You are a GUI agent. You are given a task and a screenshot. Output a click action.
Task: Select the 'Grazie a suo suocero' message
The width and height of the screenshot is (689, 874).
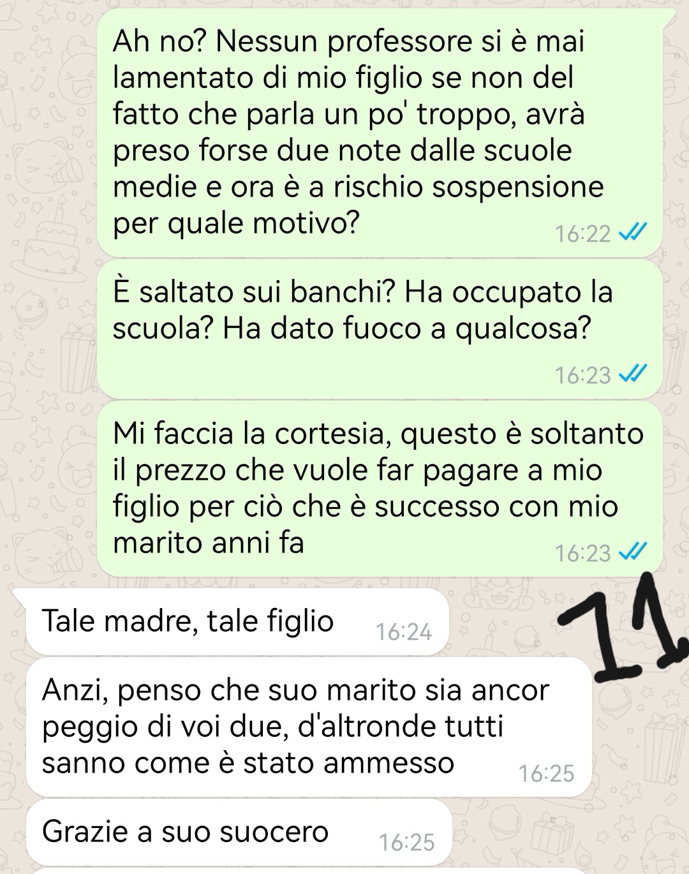[239, 833]
